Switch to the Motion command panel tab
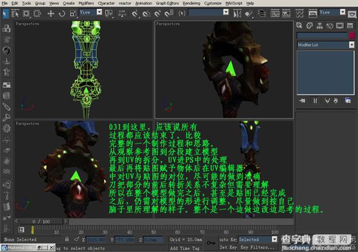The height and width of the screenshot is (252, 358). click(329, 26)
